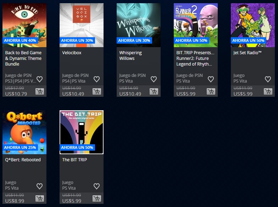Toggle wishlist heart for Q*Bert: Rebooted
Image resolution: width=278 pixels, height=207 pixels.
click(x=40, y=186)
